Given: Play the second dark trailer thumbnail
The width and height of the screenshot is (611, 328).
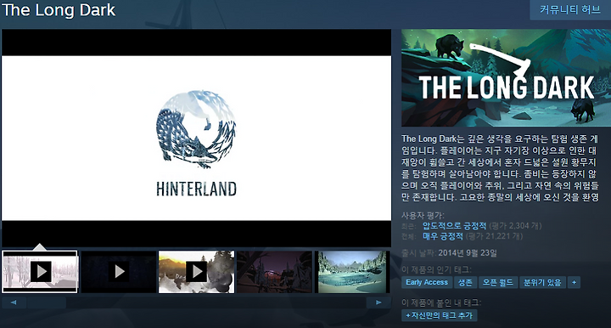Looking at the screenshot, I should [119, 271].
